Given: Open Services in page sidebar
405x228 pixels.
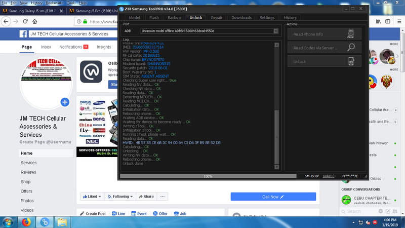Looking at the screenshot, I should click(29, 163).
